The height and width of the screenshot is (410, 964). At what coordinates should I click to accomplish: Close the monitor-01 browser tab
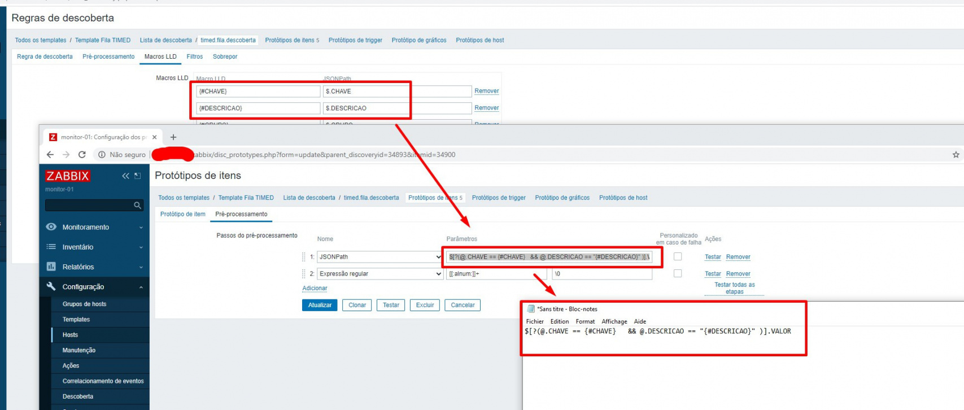pos(155,137)
